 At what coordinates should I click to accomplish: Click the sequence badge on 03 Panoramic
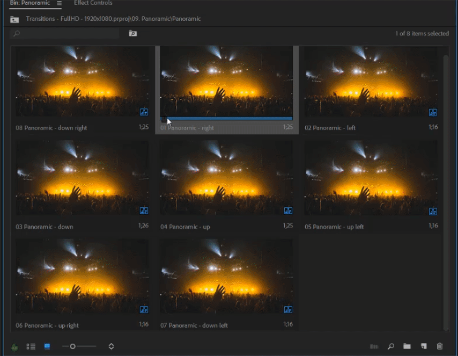[144, 210]
